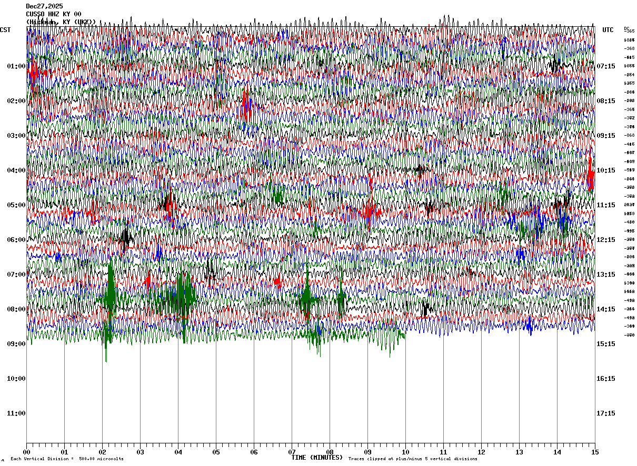The image size is (637, 466).
Task: Select the 10:00 CST time label
Action: 16,379
